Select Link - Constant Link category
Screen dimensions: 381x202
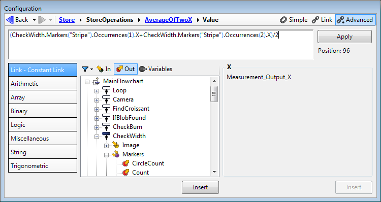(43, 70)
